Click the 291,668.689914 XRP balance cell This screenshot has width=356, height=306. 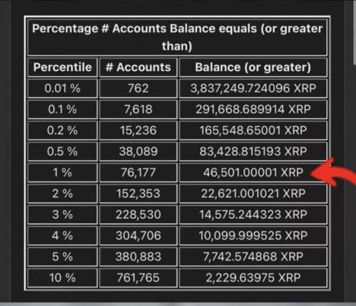(253, 110)
